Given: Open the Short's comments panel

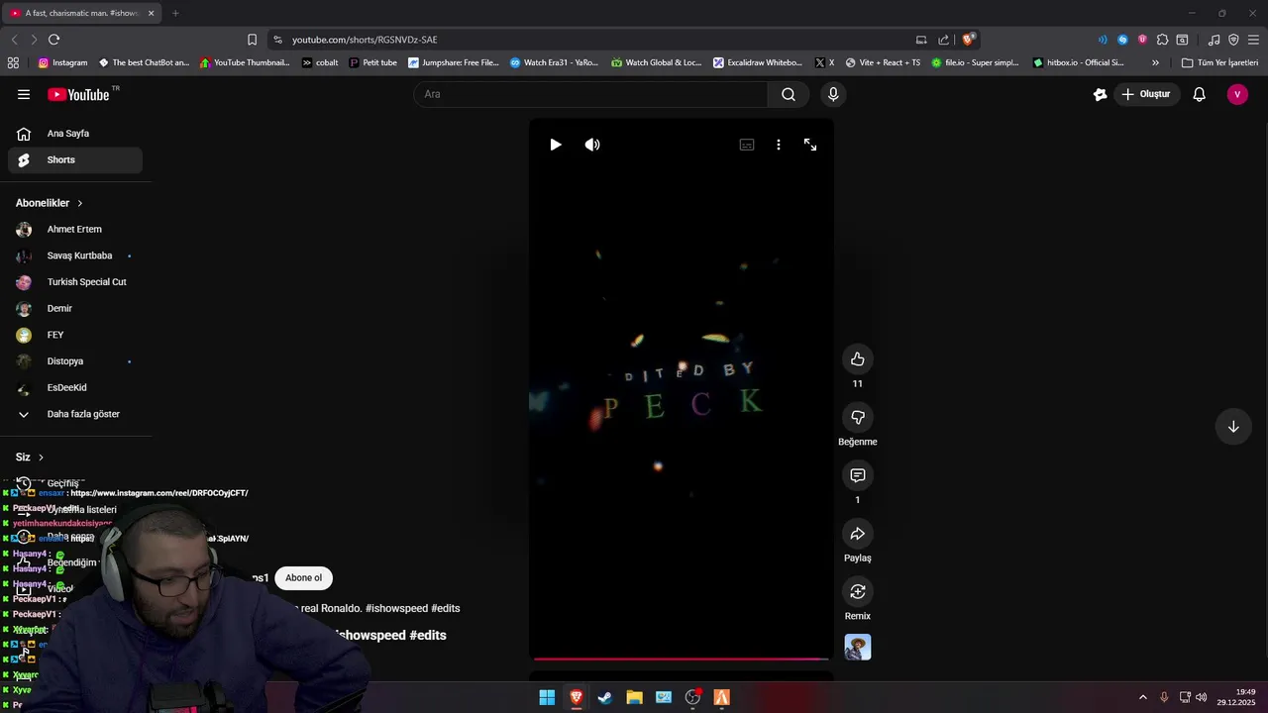Looking at the screenshot, I should (x=858, y=475).
